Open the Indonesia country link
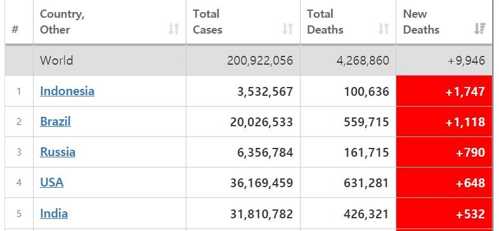Screen dimensions: 499x231 point(67,91)
